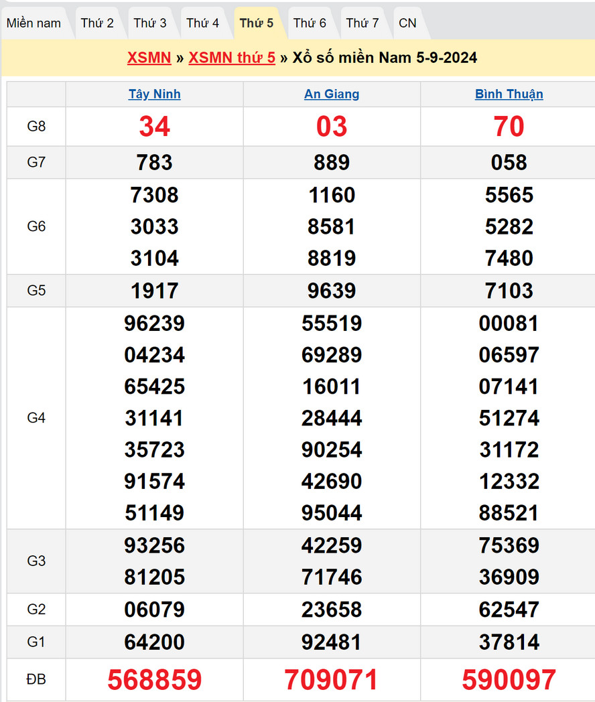595x702 pixels.
Task: Click An Giang special prize 709071
Action: 332,680
